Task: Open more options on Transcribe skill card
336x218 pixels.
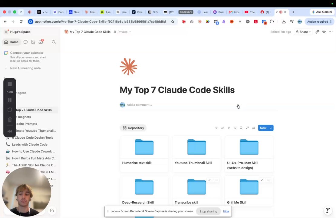Action: click(216, 180)
